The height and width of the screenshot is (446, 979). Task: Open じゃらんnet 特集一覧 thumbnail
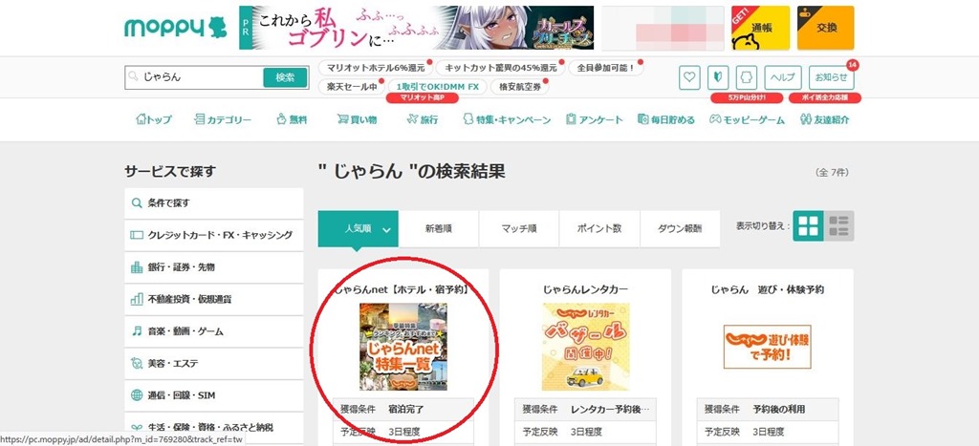[403, 347]
